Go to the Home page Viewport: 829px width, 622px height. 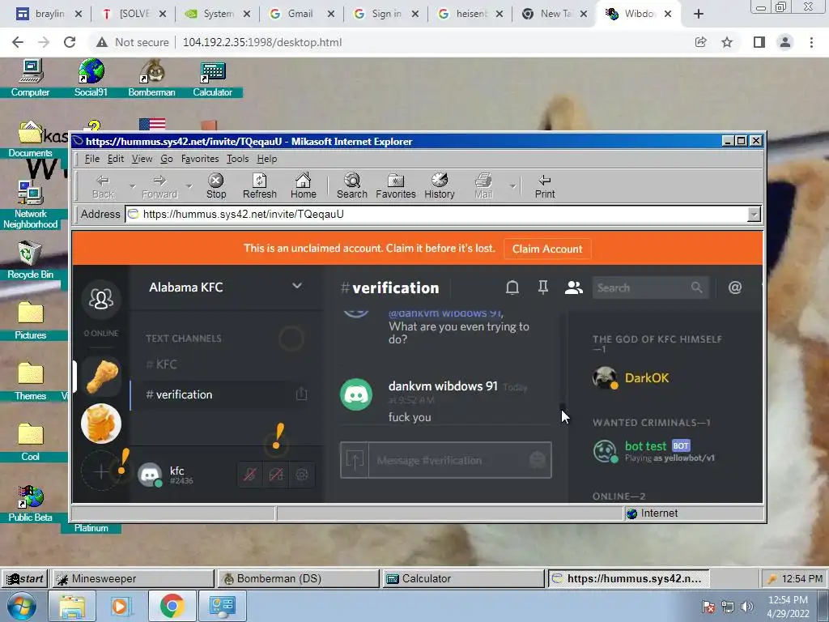[x=304, y=186]
